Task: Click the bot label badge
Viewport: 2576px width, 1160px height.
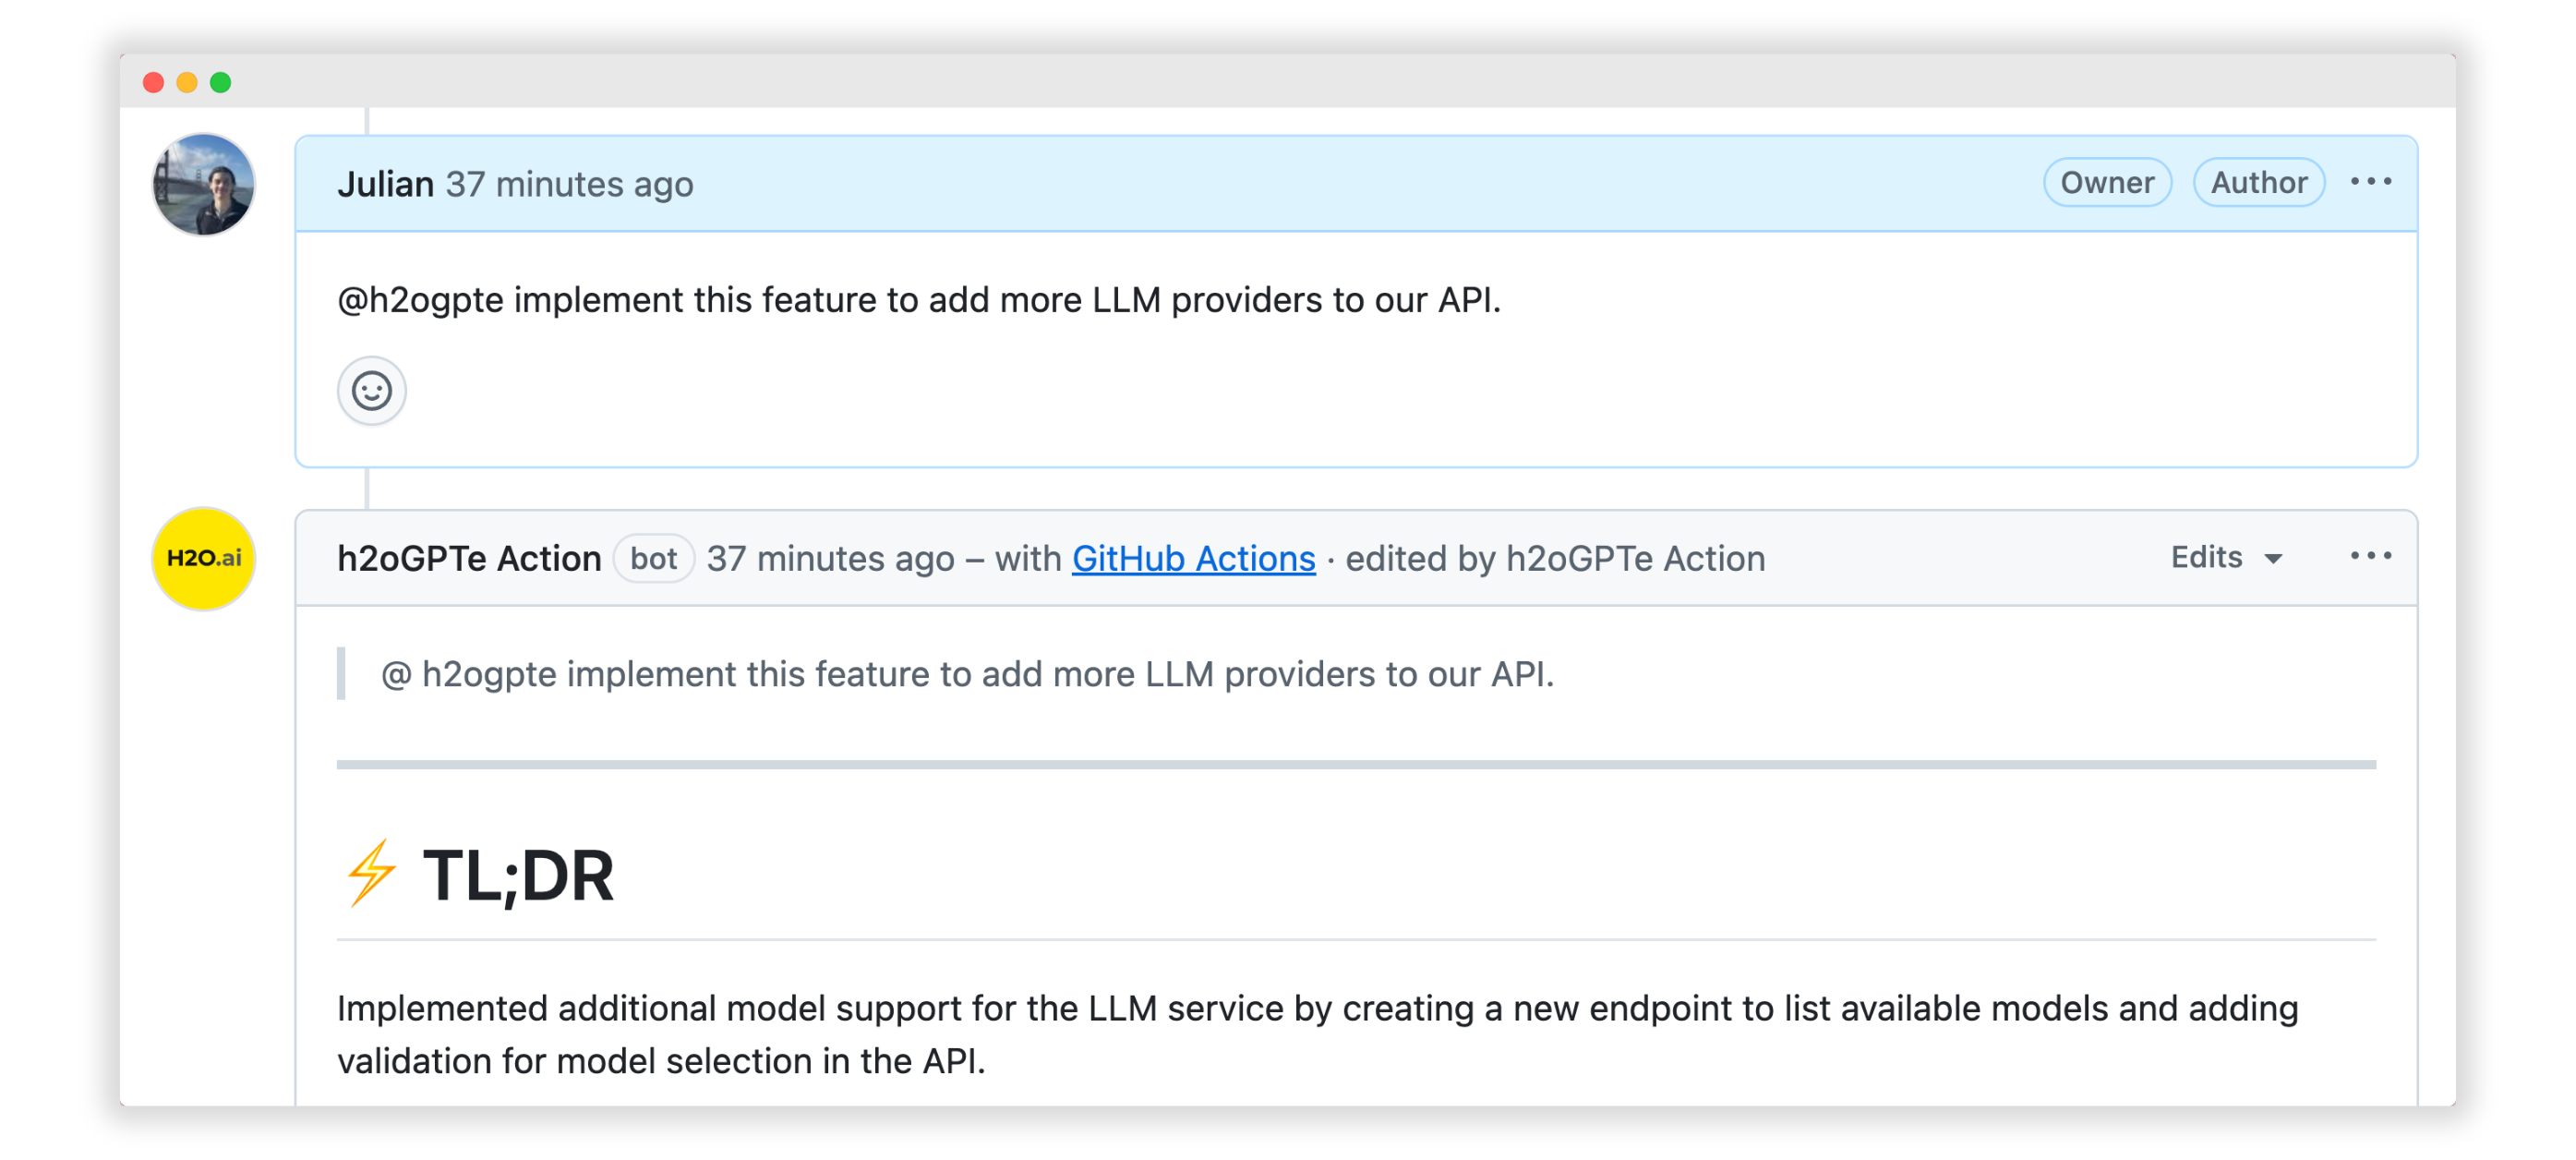Action: [x=653, y=558]
